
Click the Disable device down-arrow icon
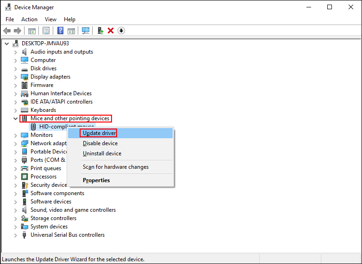(x=121, y=31)
